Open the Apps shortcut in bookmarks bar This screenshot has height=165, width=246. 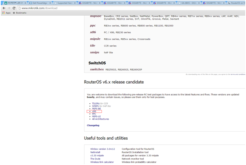tap(6, 13)
